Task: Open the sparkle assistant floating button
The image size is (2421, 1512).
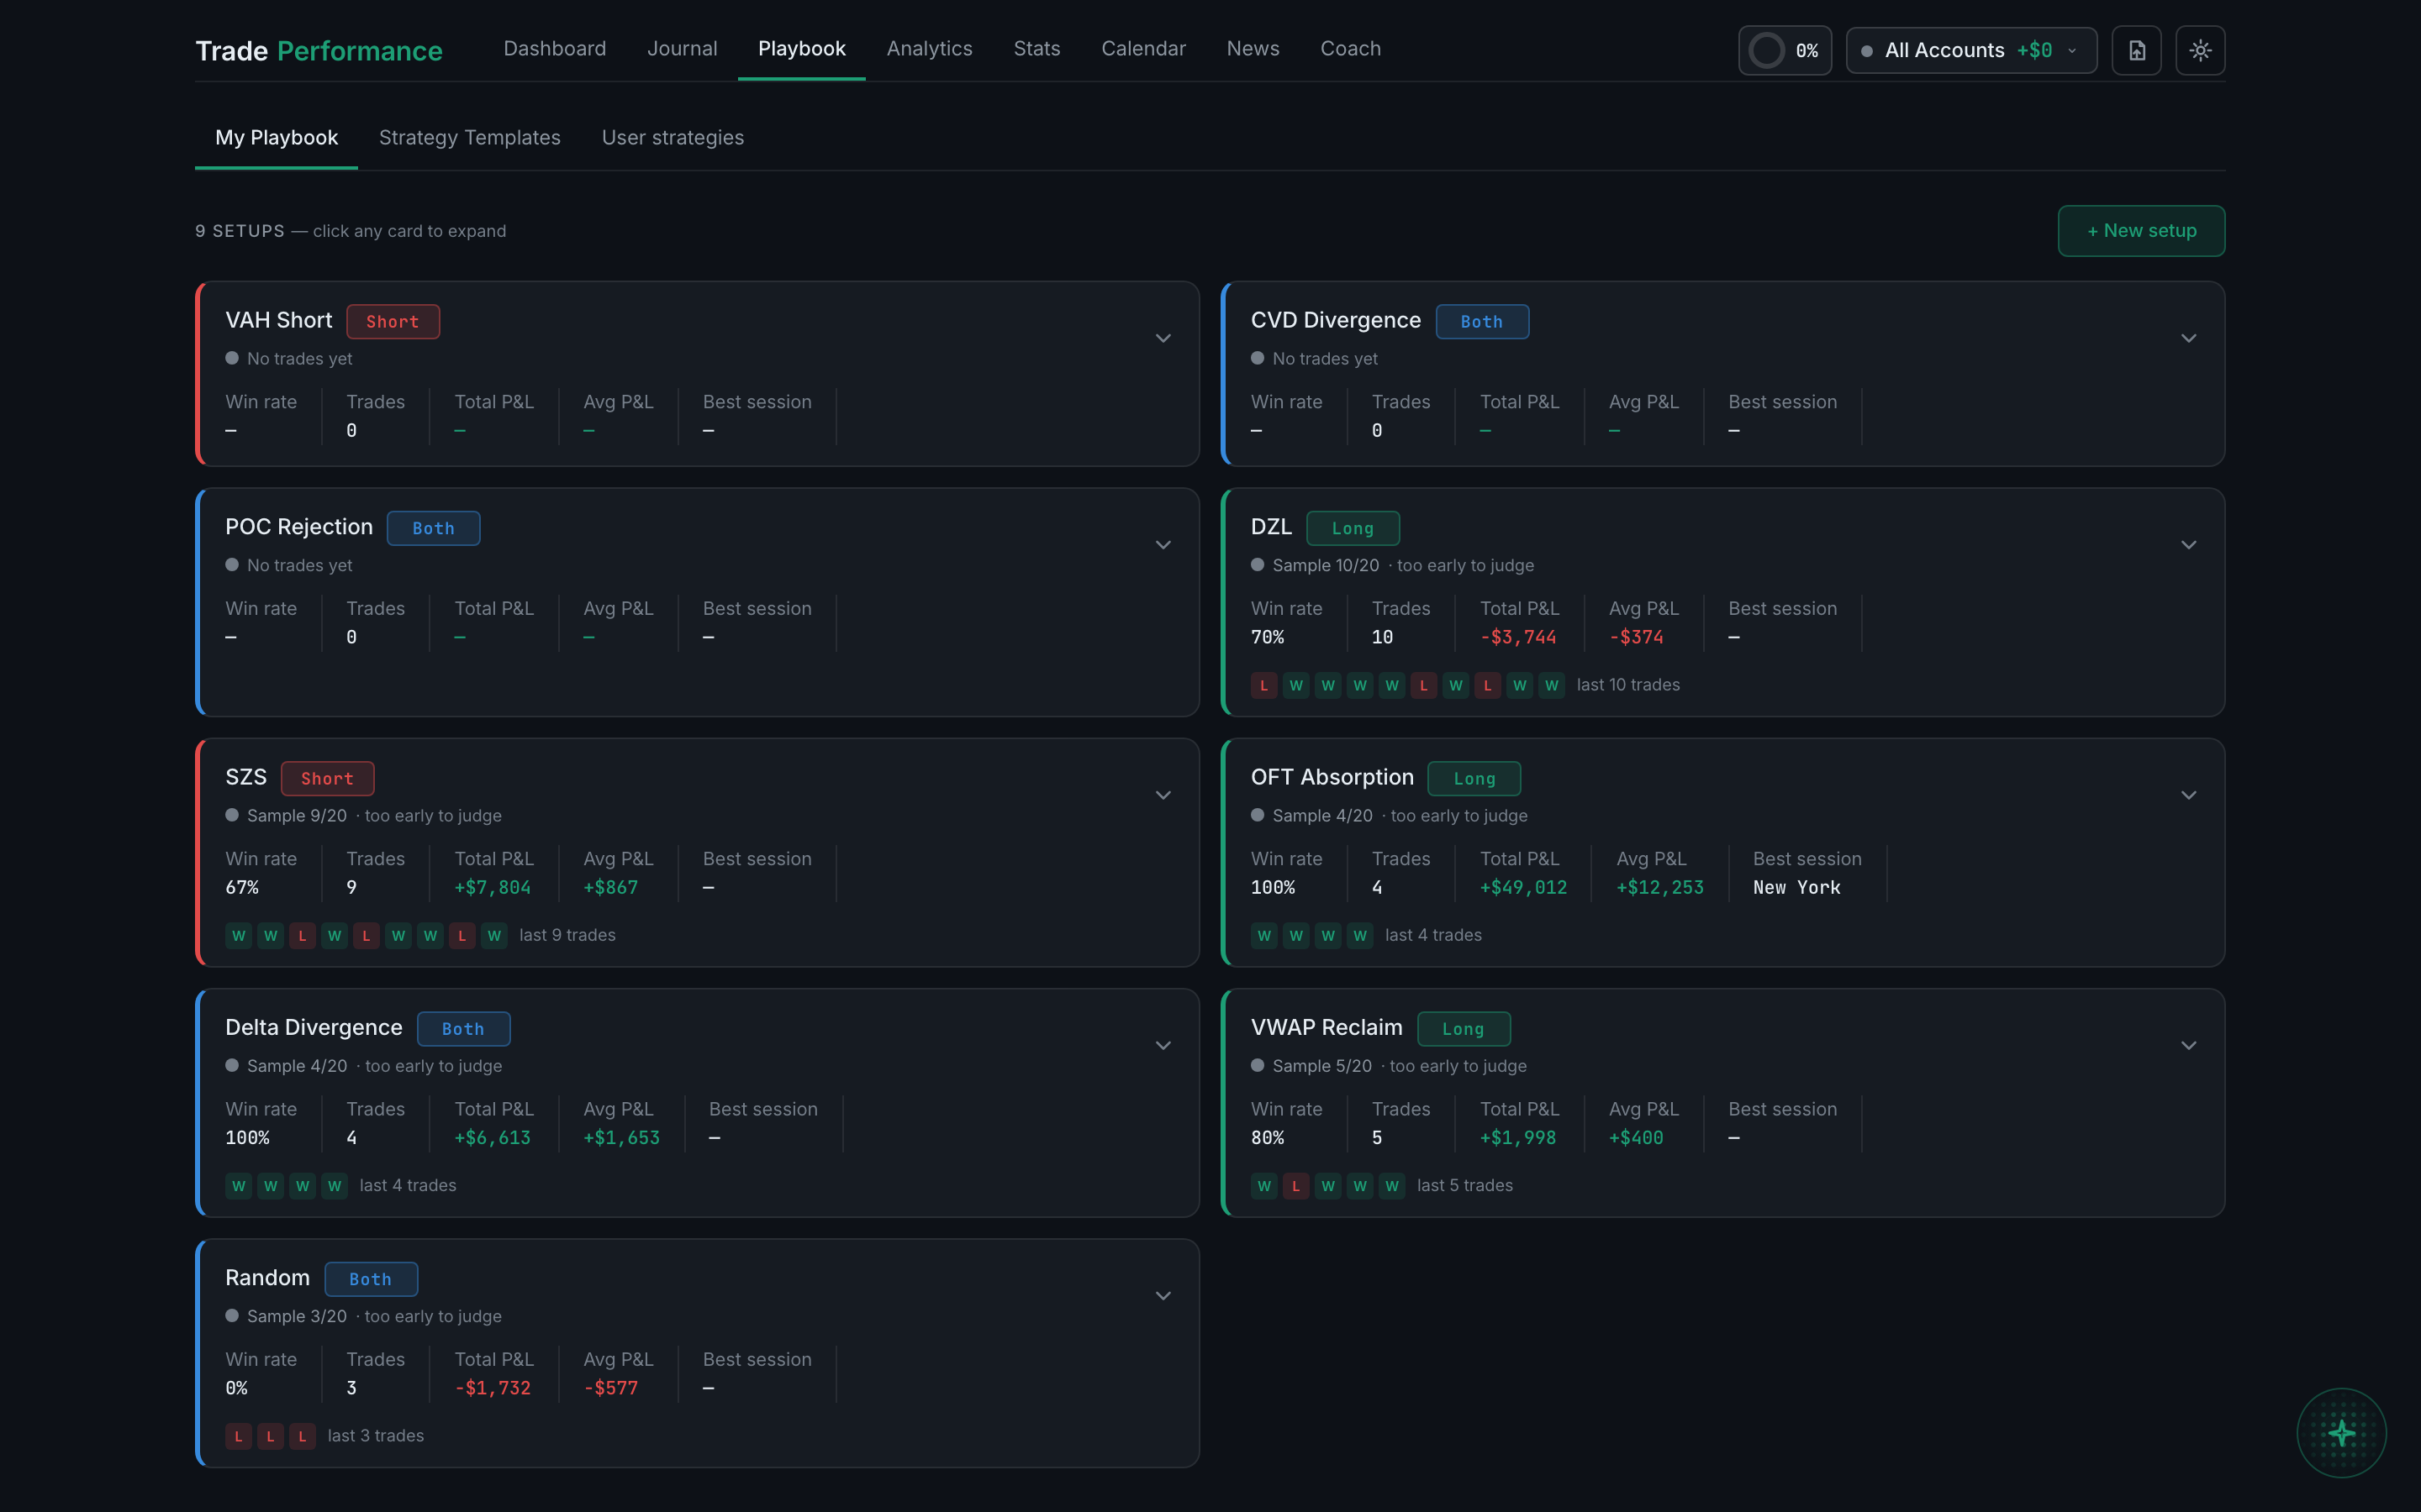Action: (x=2341, y=1432)
